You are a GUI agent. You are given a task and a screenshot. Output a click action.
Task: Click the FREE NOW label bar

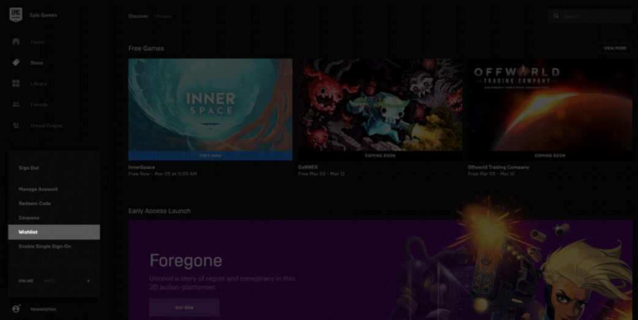point(210,156)
